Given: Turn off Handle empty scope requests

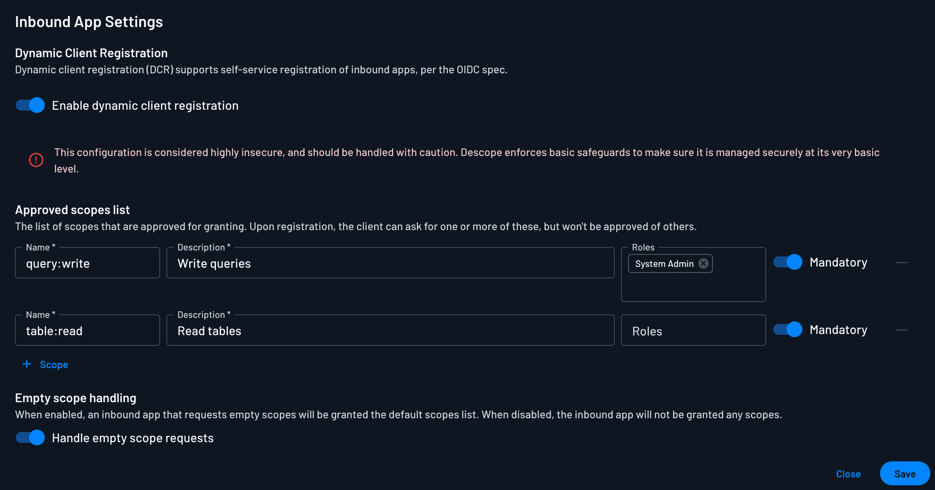Looking at the screenshot, I should pyautogui.click(x=30, y=438).
